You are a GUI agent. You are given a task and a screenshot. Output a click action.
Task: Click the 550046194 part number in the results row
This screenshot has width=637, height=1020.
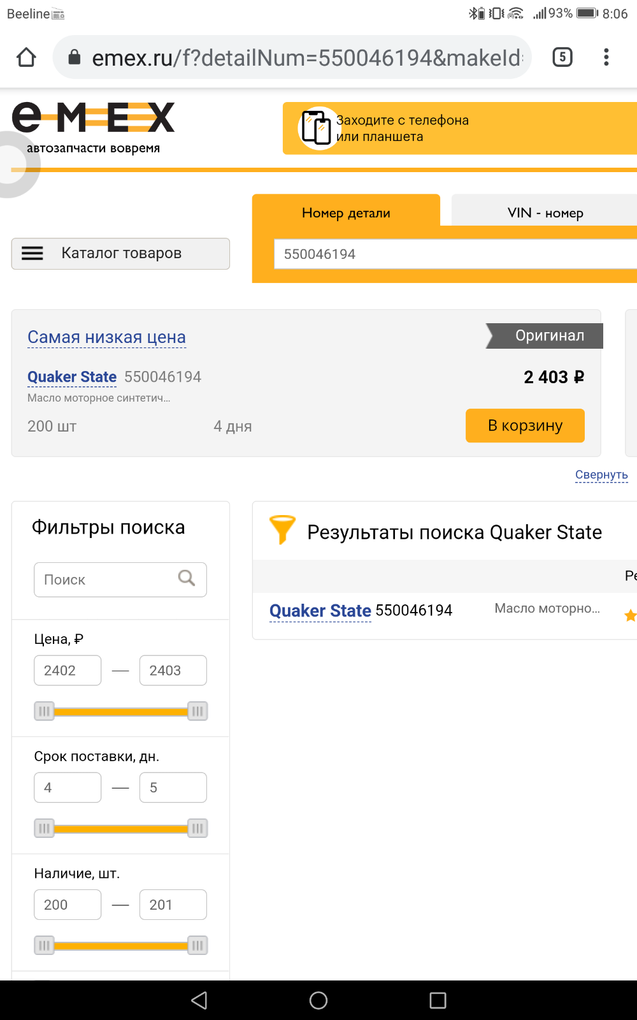point(414,611)
